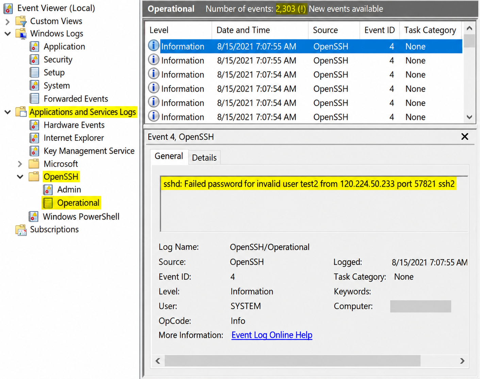Click the Hardware Events log icon
480x379 pixels.
(34, 125)
